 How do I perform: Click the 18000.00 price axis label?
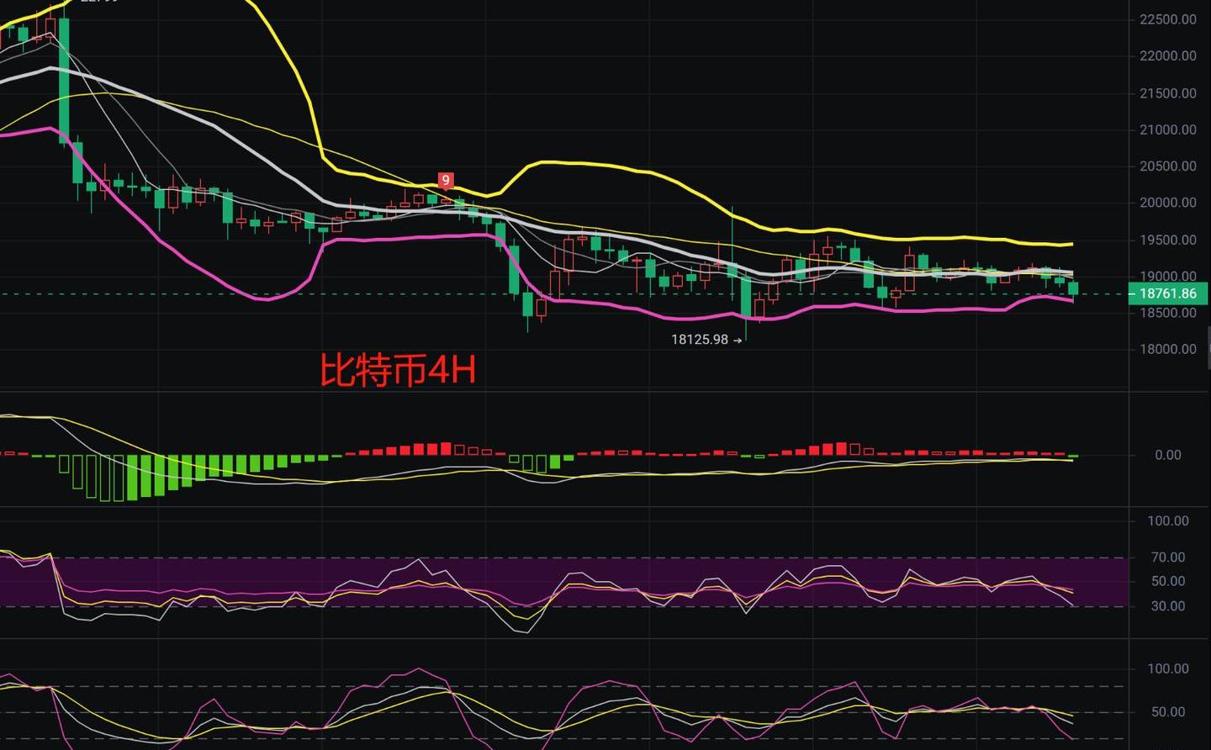coord(1167,349)
